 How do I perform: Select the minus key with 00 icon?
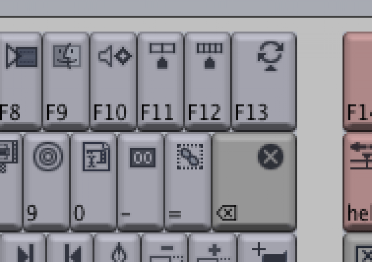tap(141, 182)
